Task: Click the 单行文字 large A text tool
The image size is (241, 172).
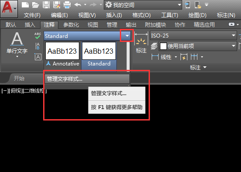Action: pyautogui.click(x=17, y=39)
